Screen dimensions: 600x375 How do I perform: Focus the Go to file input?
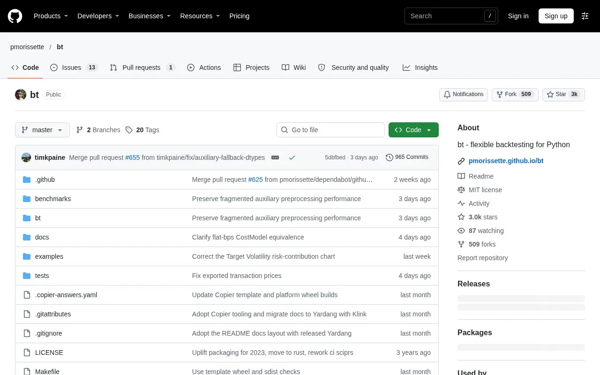[x=330, y=130]
